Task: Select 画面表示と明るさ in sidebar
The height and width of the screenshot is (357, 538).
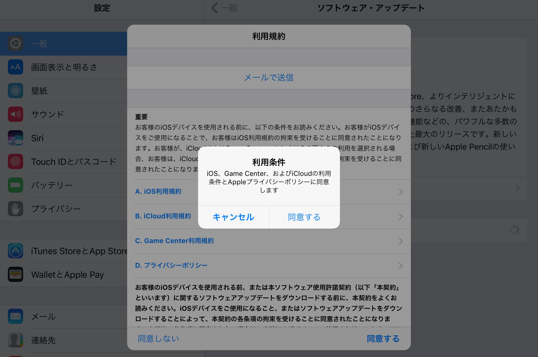Action: (64, 67)
